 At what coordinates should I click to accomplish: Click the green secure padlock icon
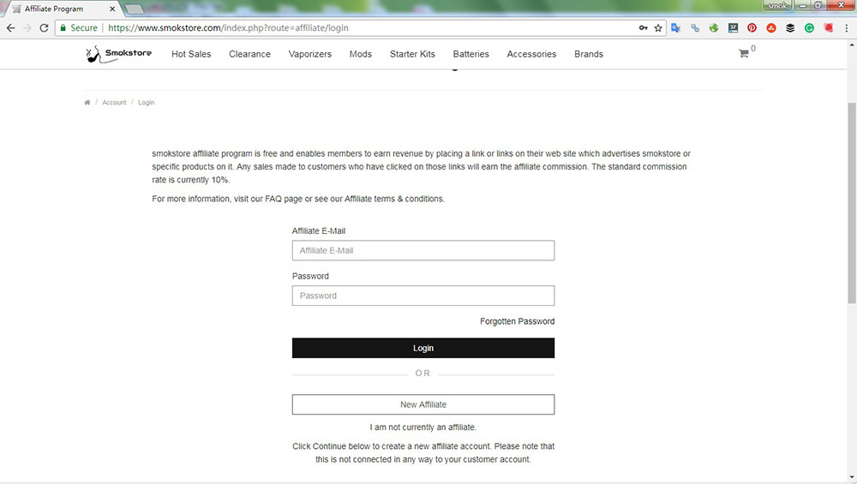click(x=63, y=28)
